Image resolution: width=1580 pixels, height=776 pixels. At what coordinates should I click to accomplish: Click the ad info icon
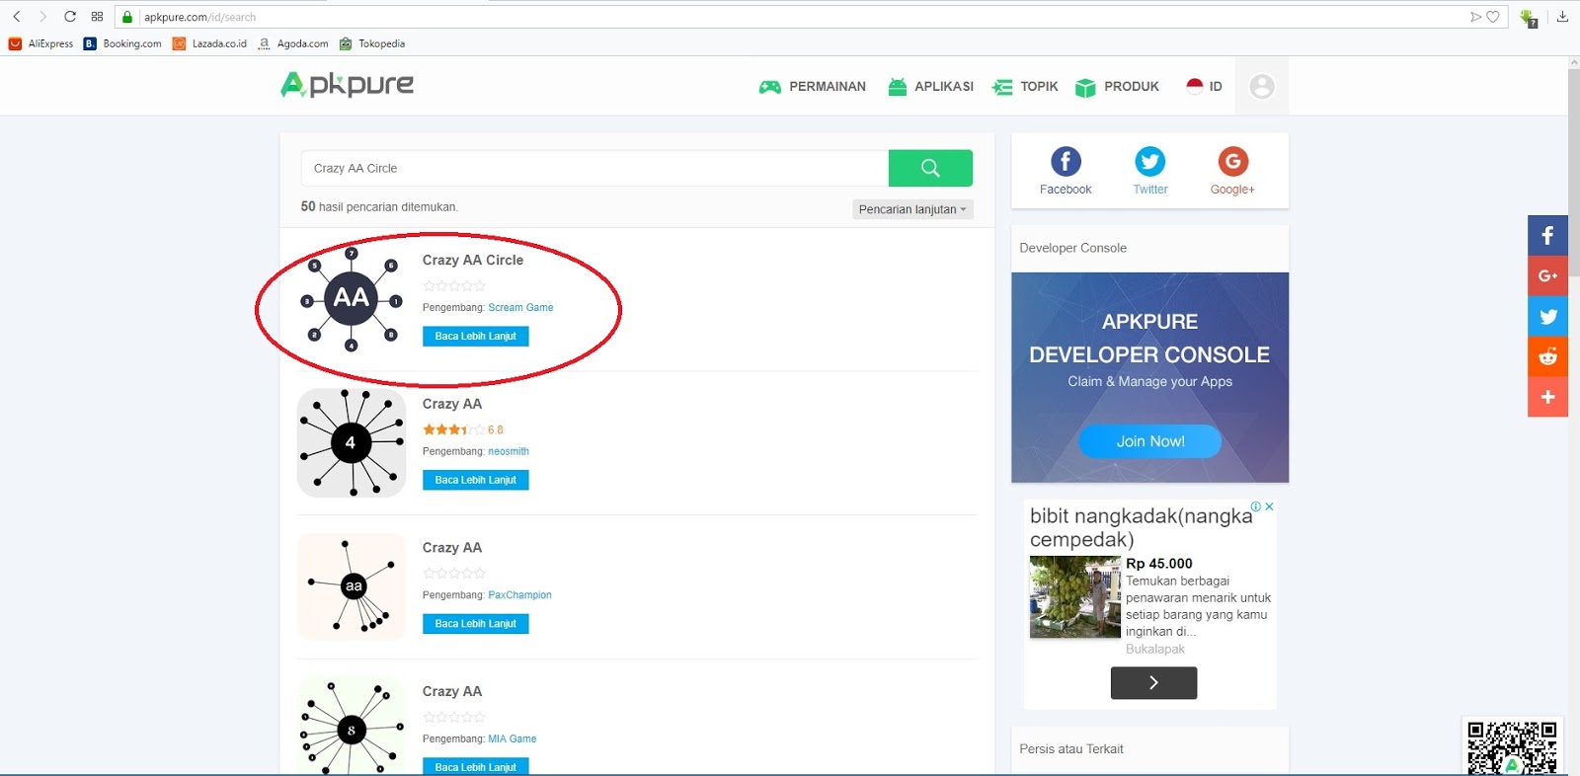point(1256,506)
